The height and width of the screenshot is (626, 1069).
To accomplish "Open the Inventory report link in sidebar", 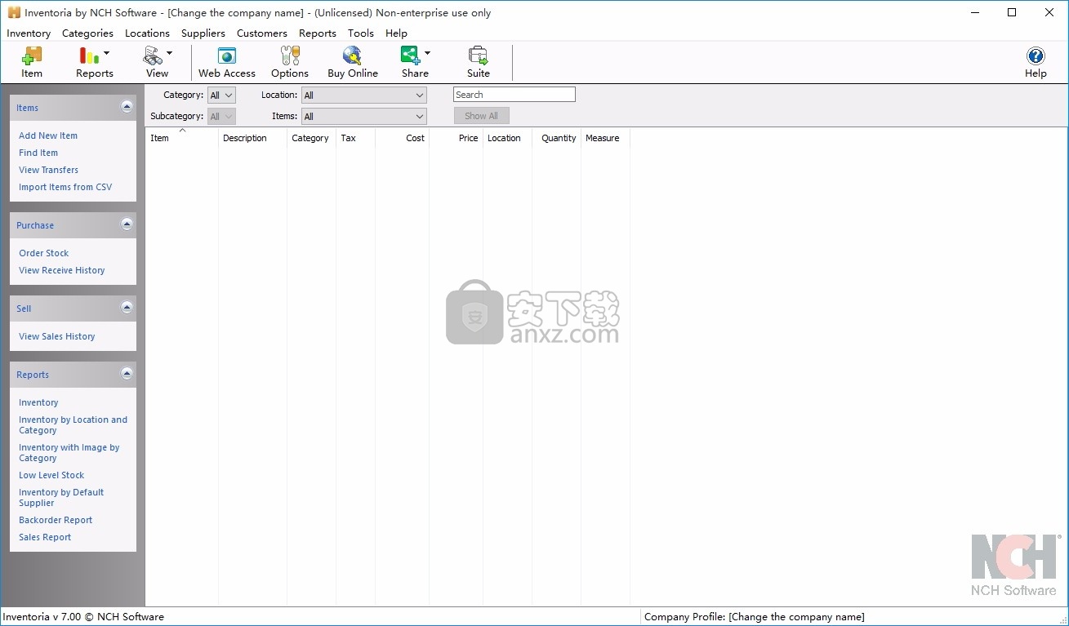I will click(x=38, y=402).
